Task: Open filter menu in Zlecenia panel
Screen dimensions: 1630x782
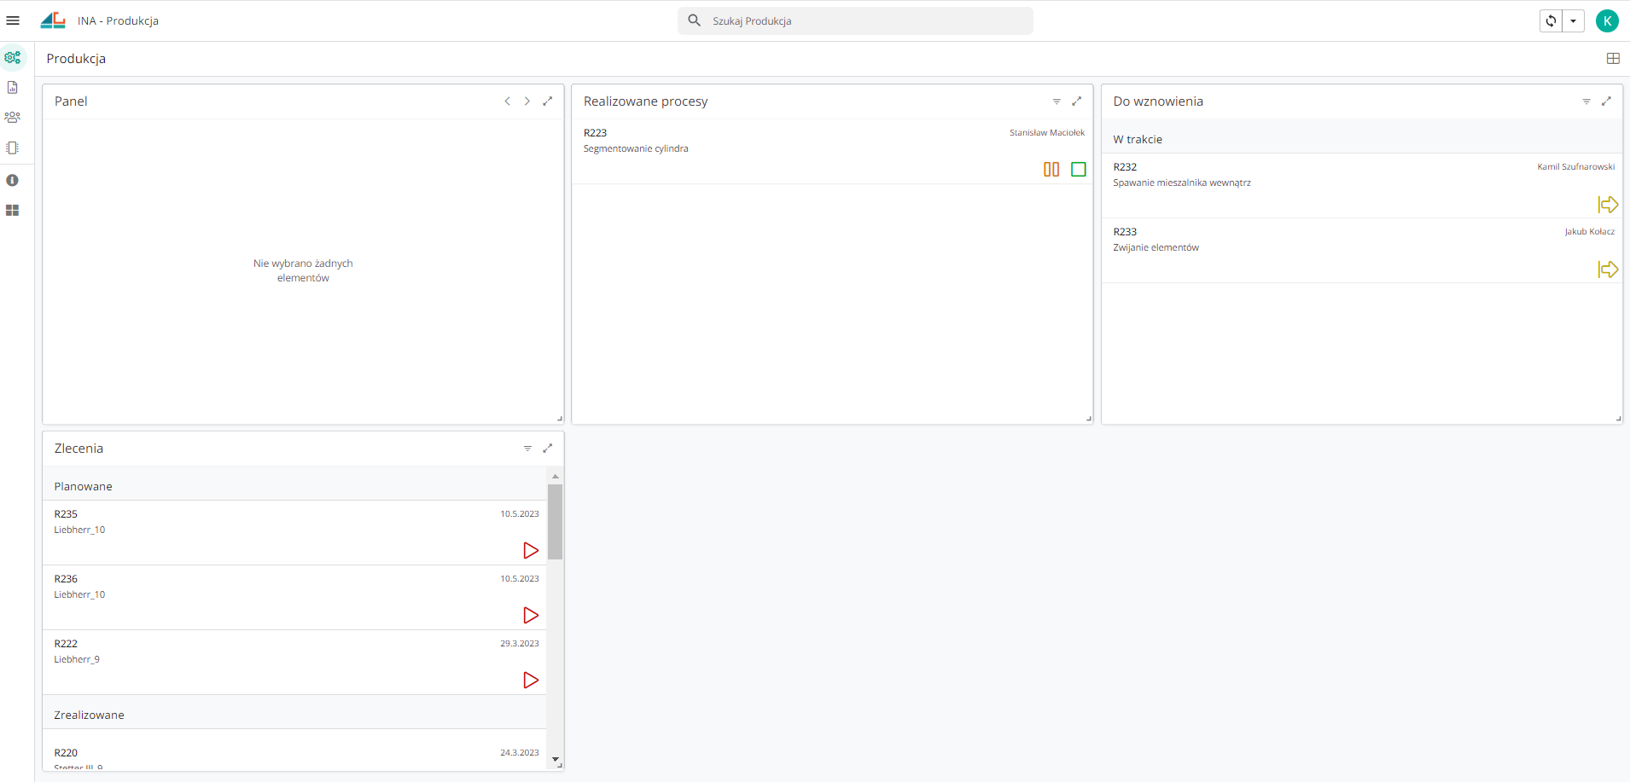Action: pyautogui.click(x=527, y=449)
